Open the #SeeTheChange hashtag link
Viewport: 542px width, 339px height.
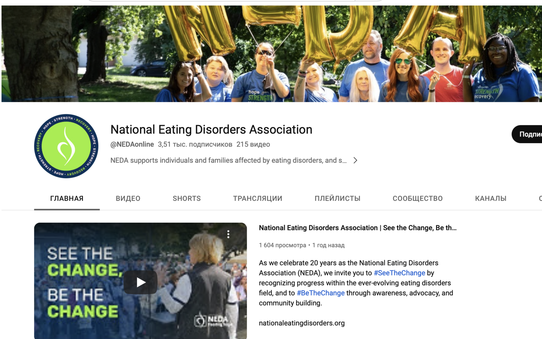point(399,273)
